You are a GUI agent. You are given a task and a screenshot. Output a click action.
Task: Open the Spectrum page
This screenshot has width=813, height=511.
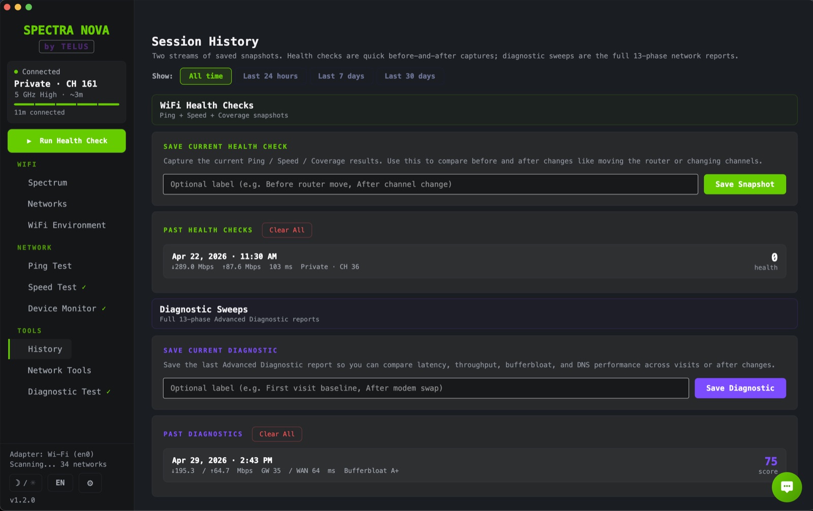point(47,183)
